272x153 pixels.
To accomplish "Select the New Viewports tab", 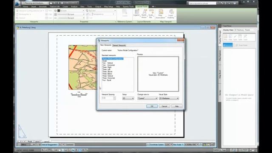I will [x=106, y=45].
